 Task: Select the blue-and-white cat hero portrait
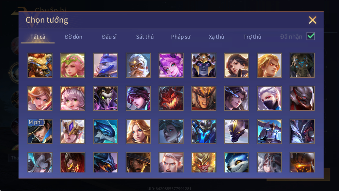pyautogui.click(x=236, y=162)
